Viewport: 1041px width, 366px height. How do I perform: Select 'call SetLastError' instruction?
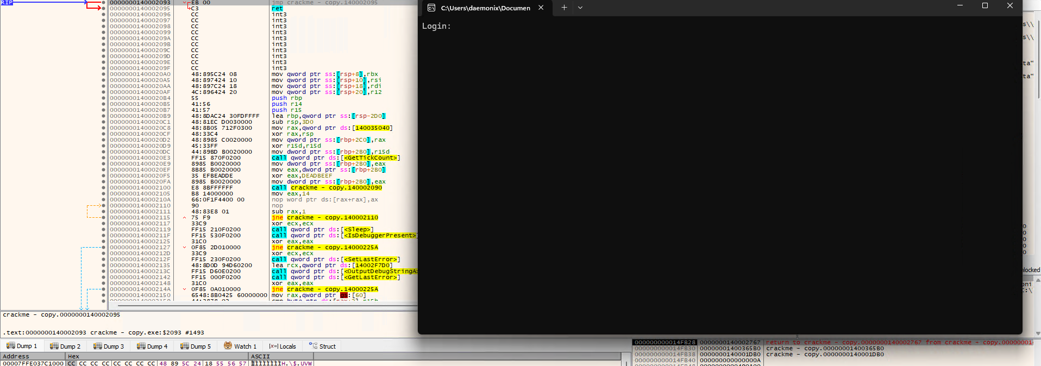[x=336, y=260]
